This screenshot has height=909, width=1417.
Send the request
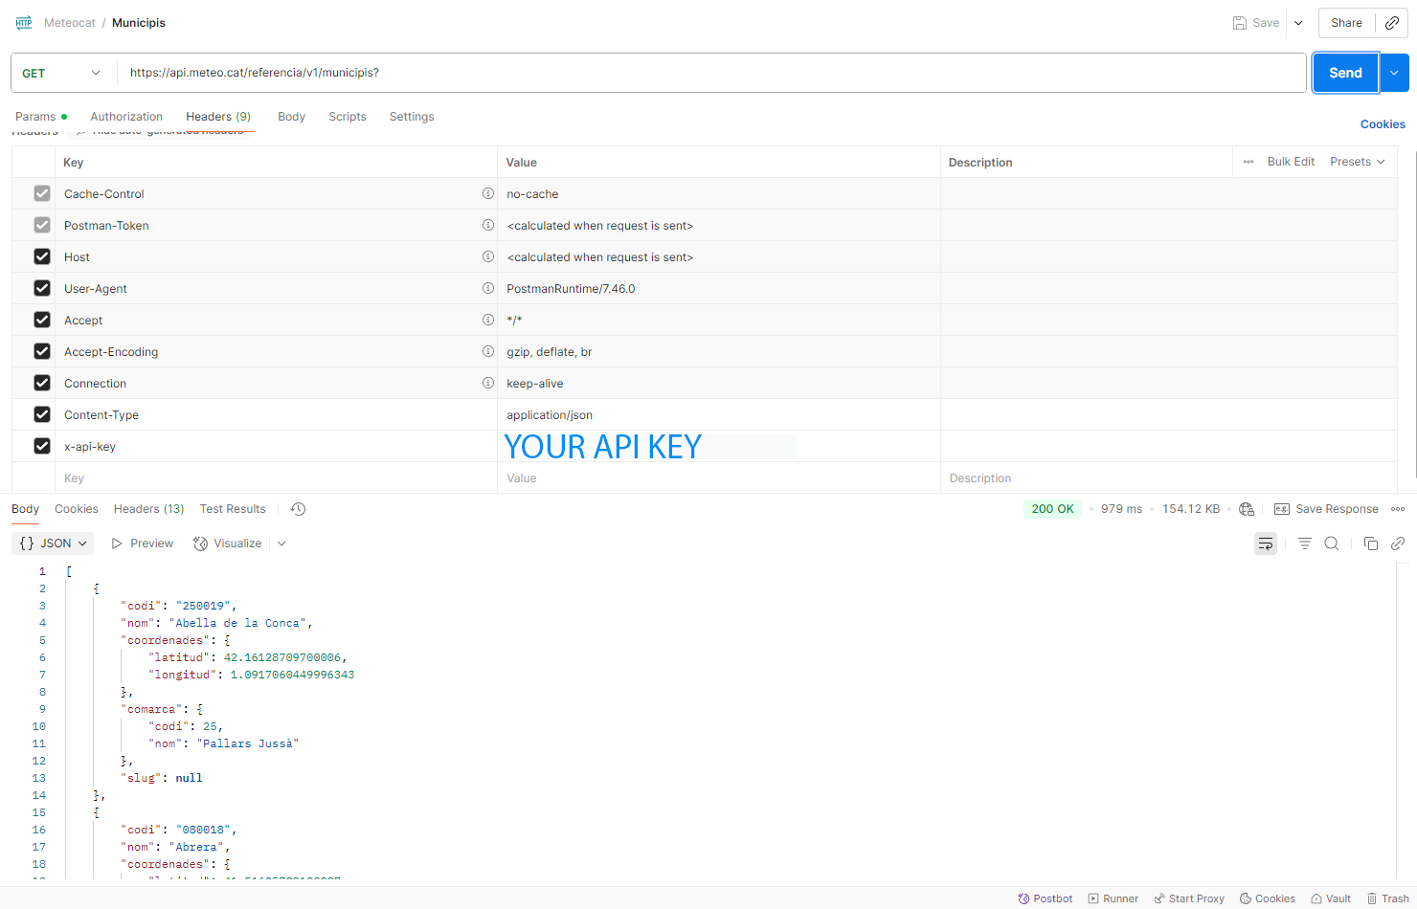pos(1345,73)
